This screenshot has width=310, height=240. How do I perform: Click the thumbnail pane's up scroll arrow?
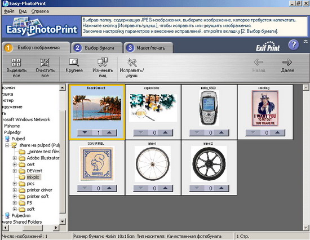pos(305,87)
